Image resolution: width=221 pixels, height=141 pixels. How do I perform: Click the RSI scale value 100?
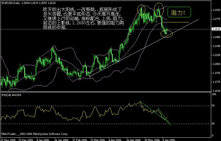pos(214,94)
